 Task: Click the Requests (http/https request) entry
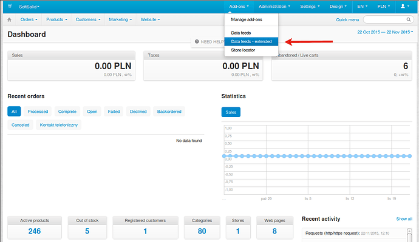[333, 233]
